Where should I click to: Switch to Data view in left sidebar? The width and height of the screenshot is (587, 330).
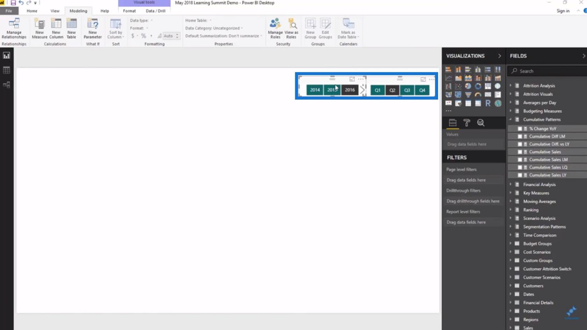[6, 70]
